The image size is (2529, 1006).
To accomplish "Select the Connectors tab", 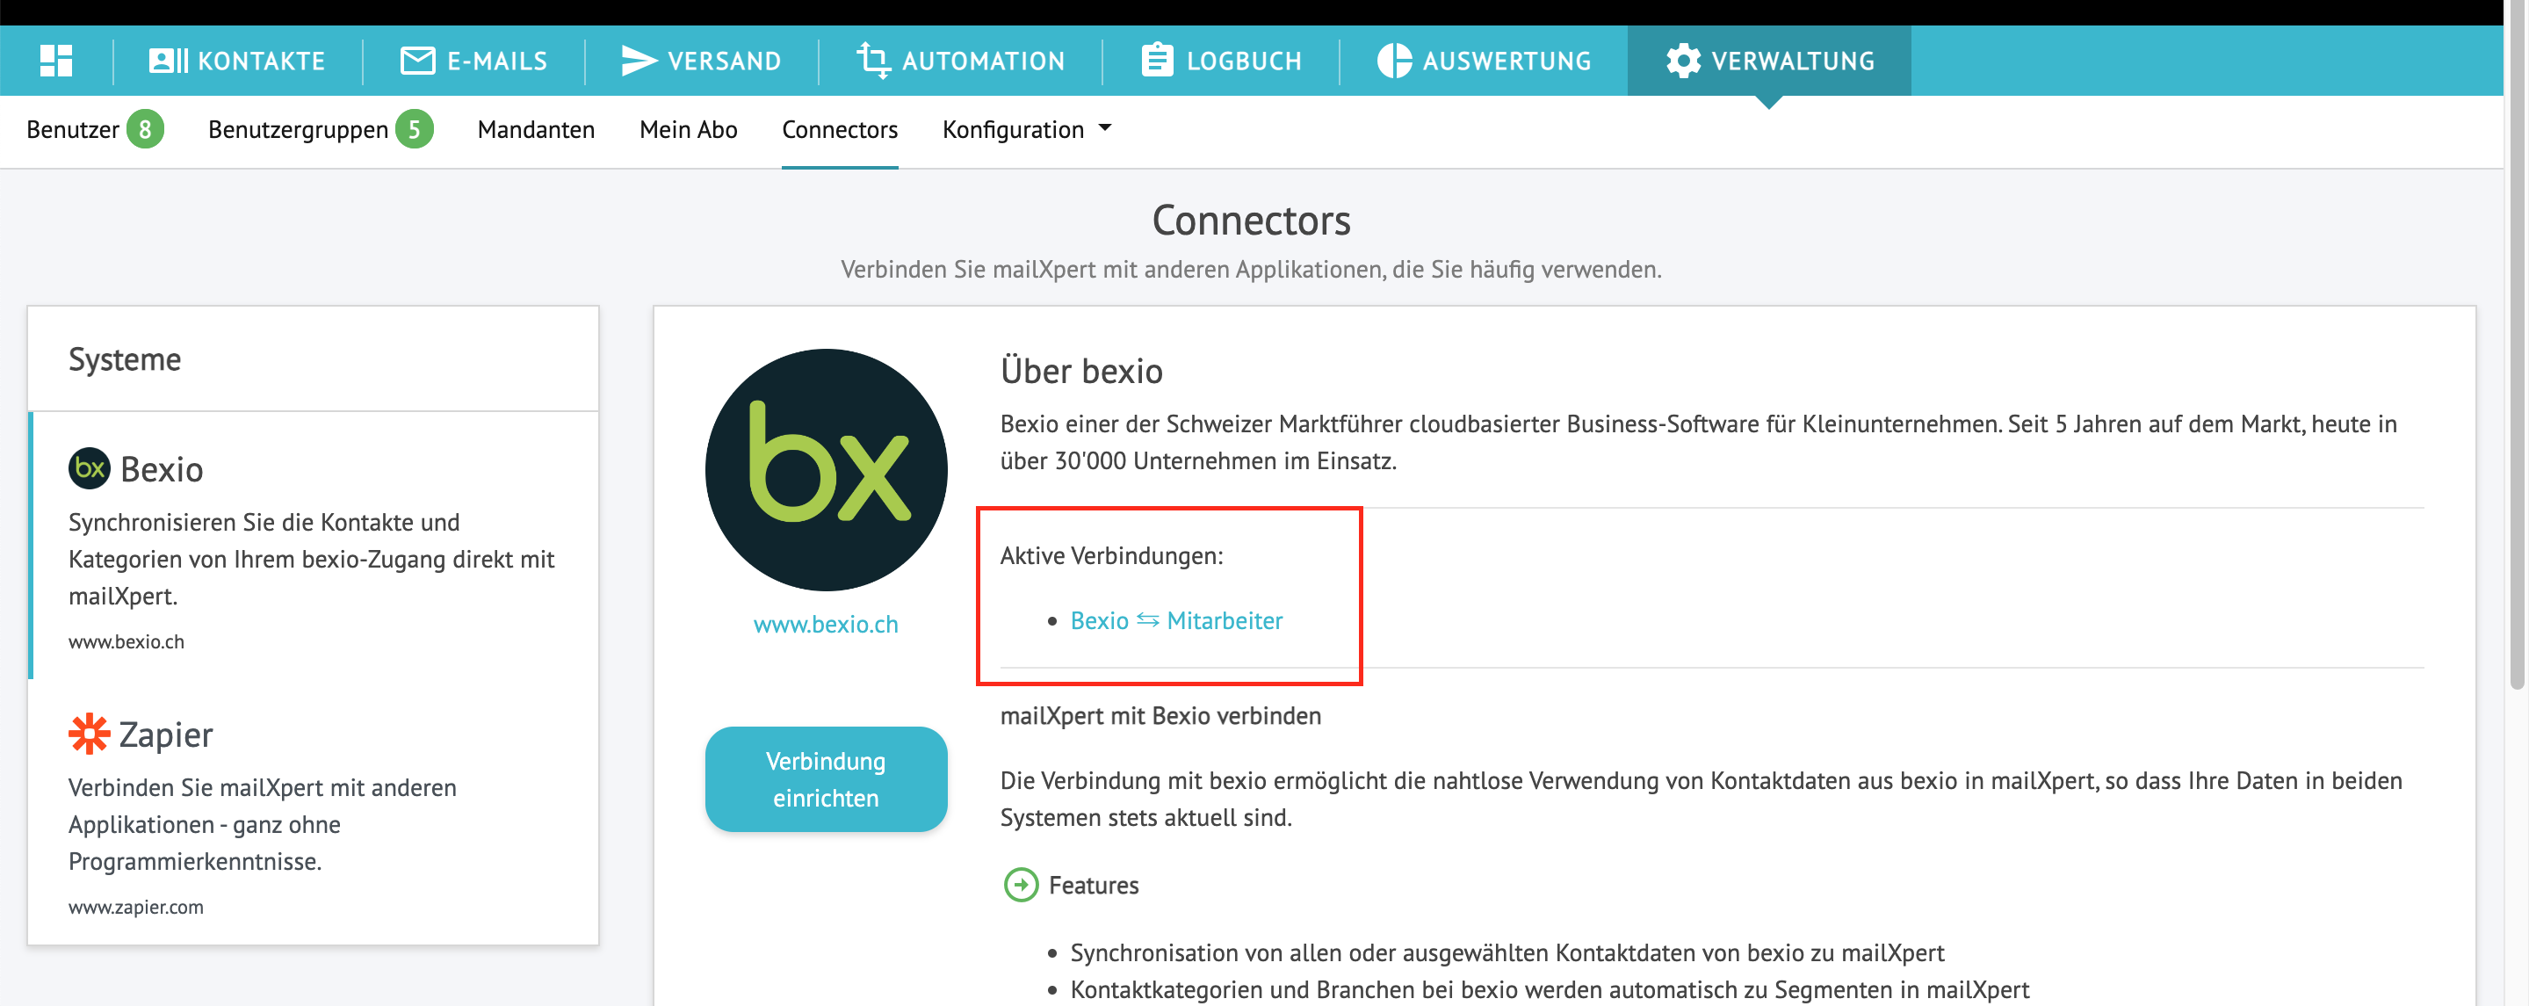I will point(840,130).
